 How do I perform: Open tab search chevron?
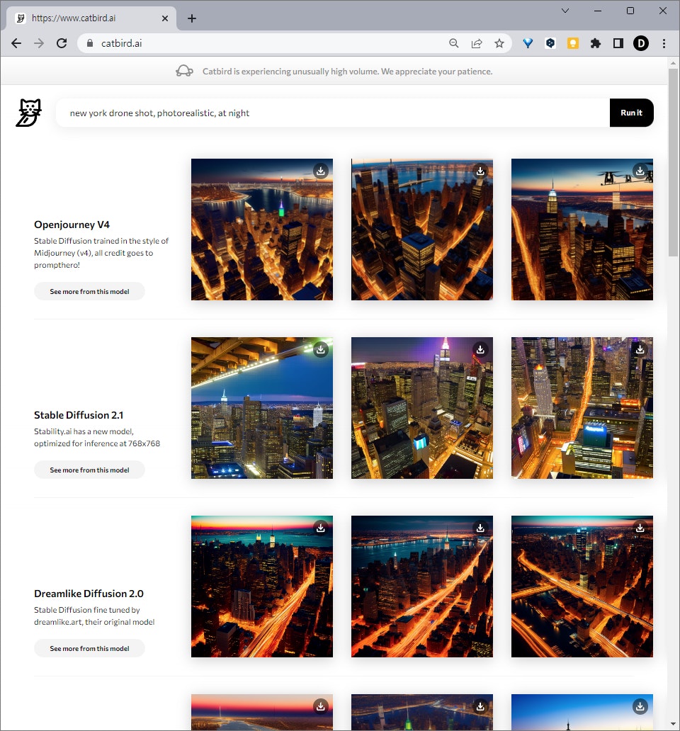[565, 11]
